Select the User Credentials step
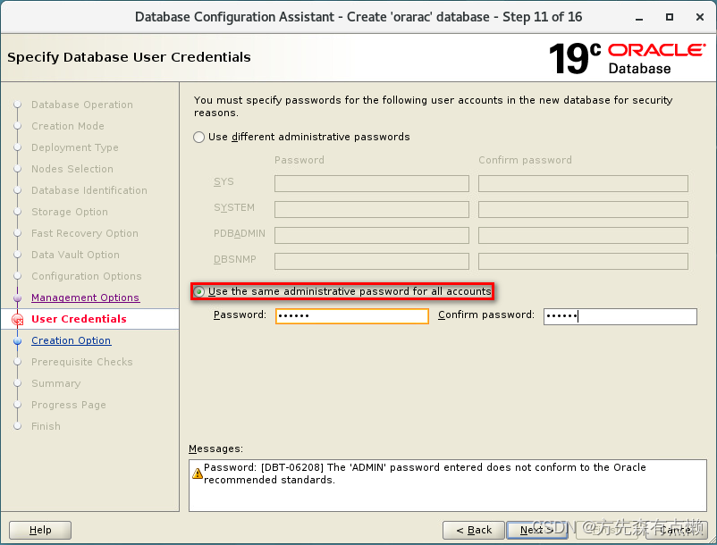717x545 pixels. pos(79,319)
